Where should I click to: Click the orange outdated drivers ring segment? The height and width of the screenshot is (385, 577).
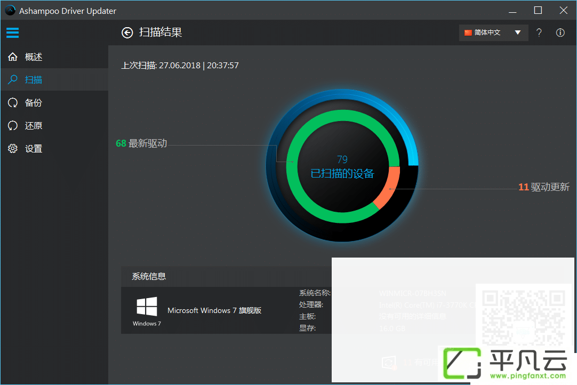tap(389, 188)
